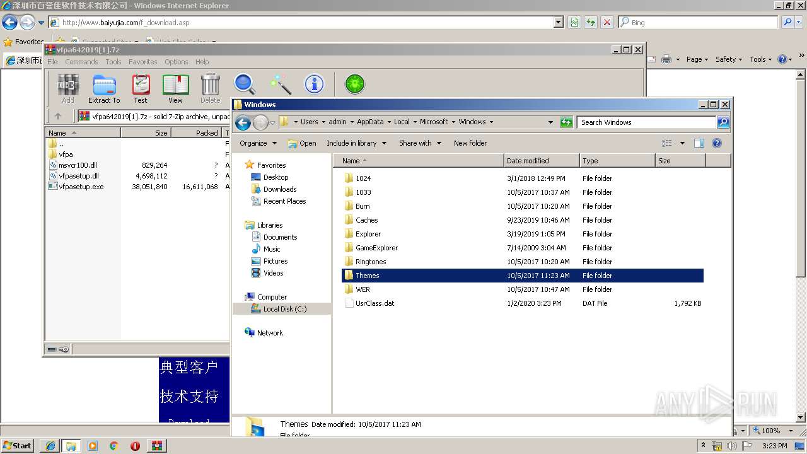This screenshot has width=807, height=454.
Task: Click the Explorer search magnifier button
Action: click(723, 122)
